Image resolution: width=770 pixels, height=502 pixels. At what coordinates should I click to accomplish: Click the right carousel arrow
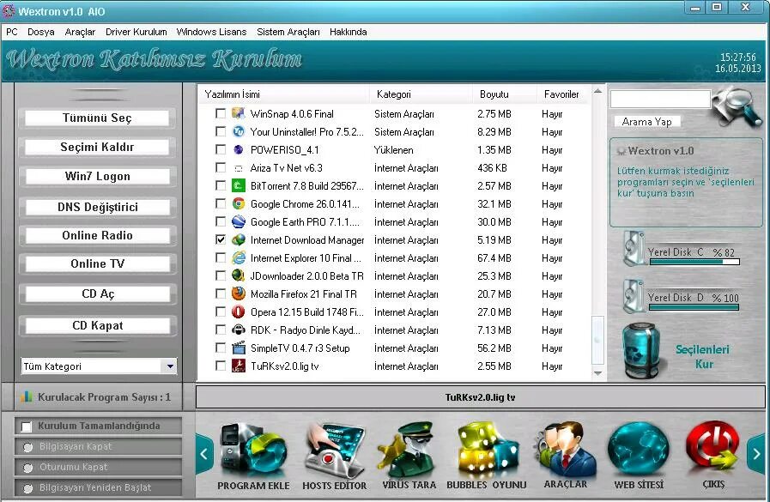(755, 454)
